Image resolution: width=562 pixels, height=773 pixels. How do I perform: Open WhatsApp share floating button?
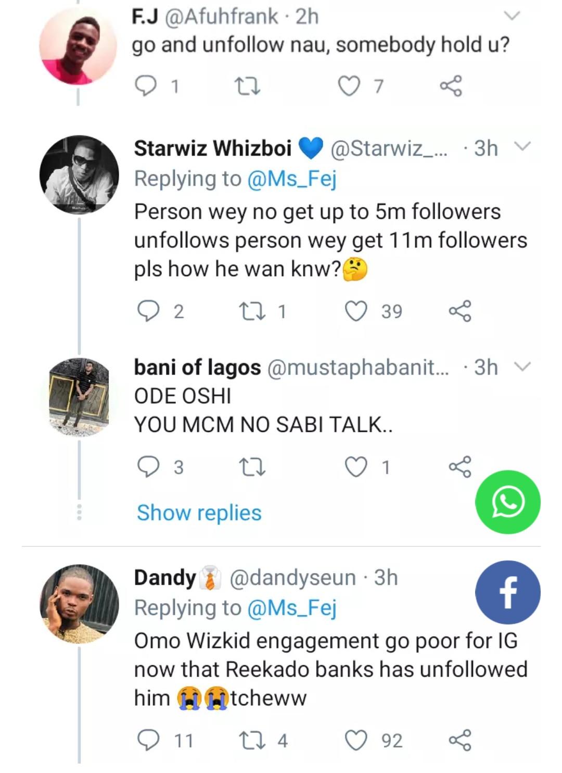click(x=507, y=502)
